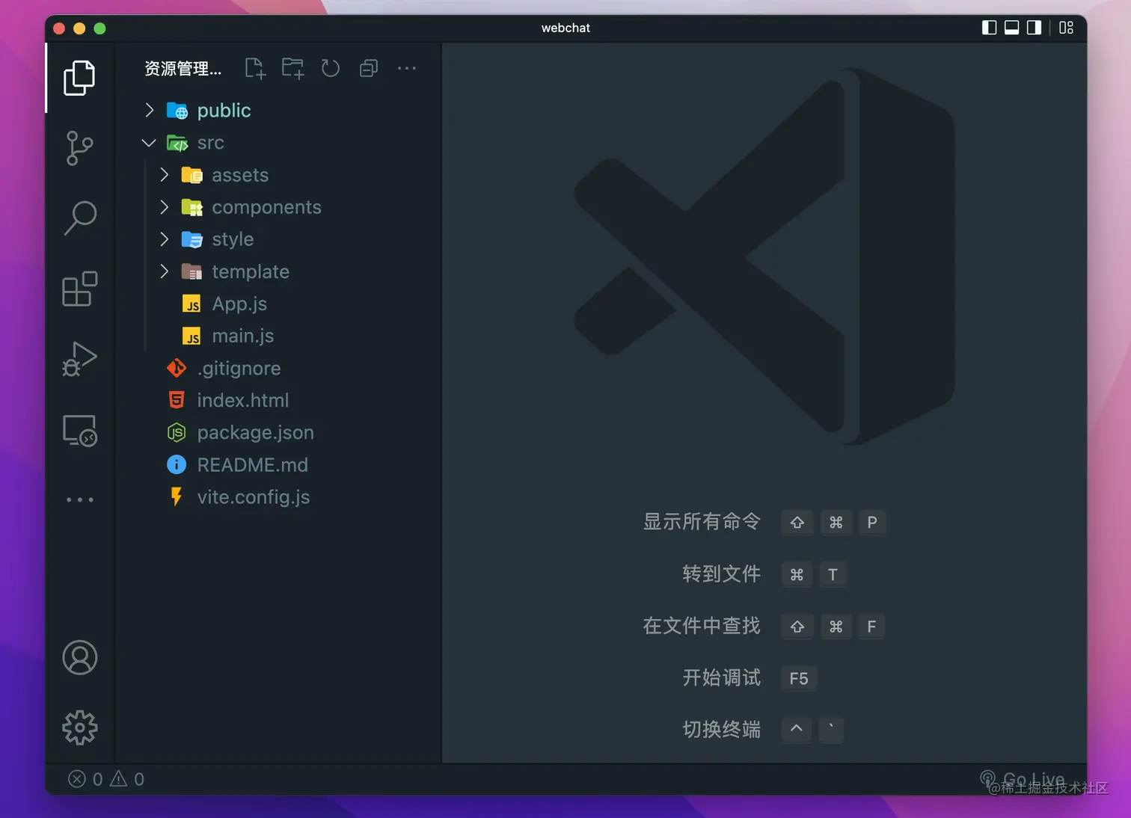The height and width of the screenshot is (818, 1131).
Task: Open the Search view
Action: (x=79, y=218)
